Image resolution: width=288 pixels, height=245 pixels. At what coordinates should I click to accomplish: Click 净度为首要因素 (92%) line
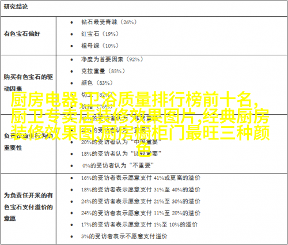(112, 59)
